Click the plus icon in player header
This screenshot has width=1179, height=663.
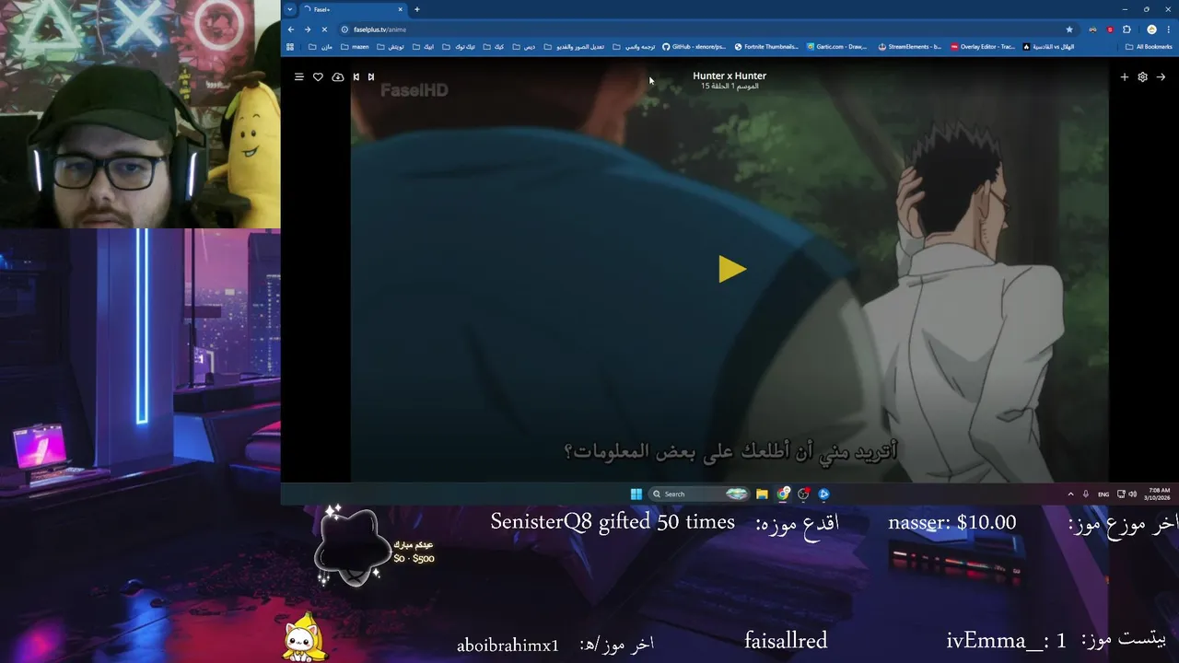pyautogui.click(x=1124, y=76)
